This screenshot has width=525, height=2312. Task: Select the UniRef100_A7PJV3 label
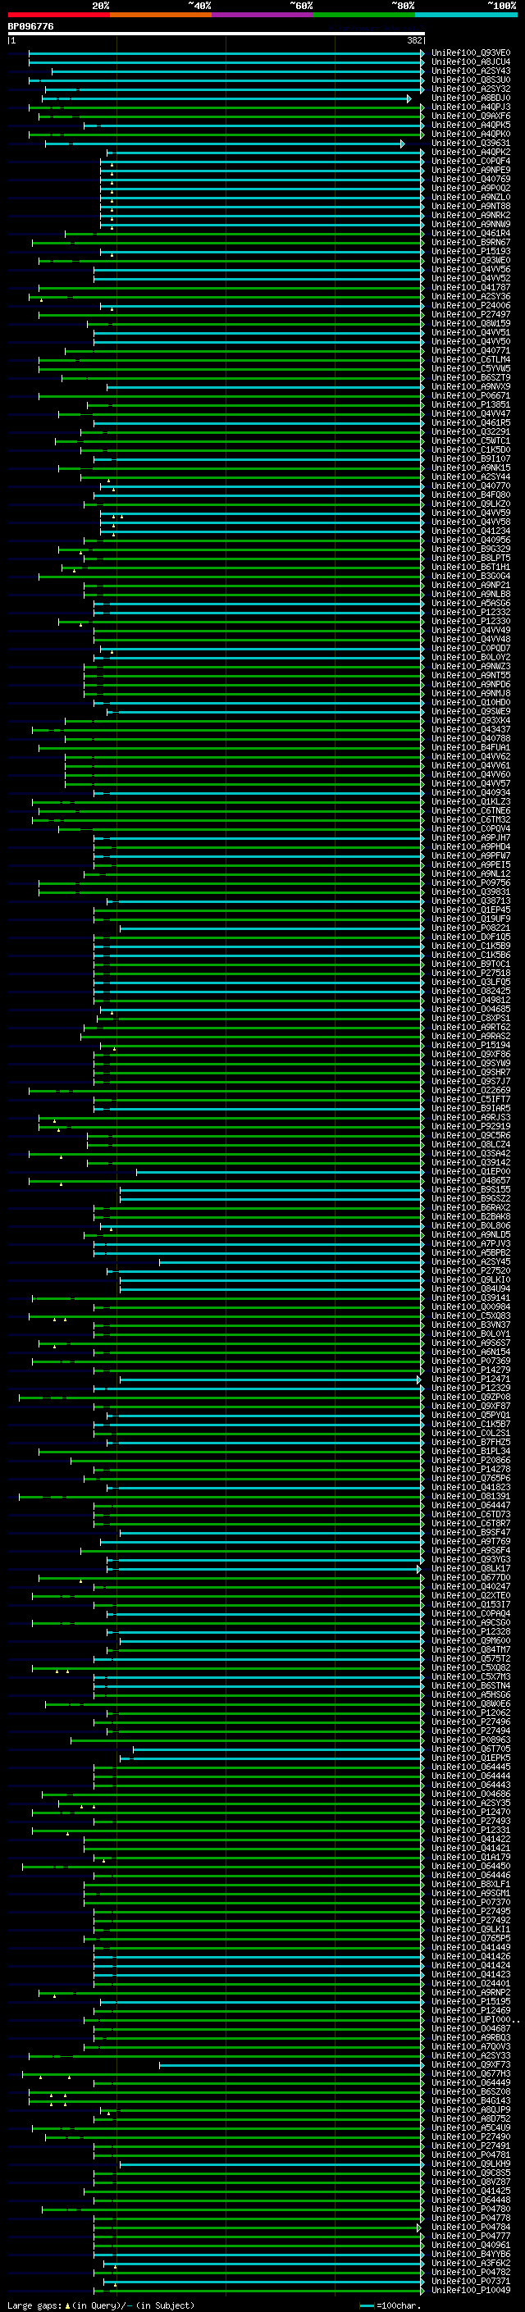pyautogui.click(x=471, y=1244)
